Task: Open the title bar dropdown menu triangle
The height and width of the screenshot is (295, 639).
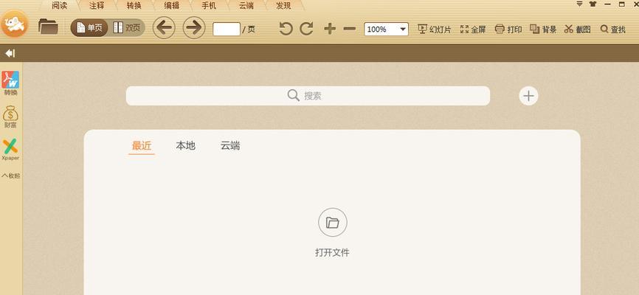Action: click(579, 4)
